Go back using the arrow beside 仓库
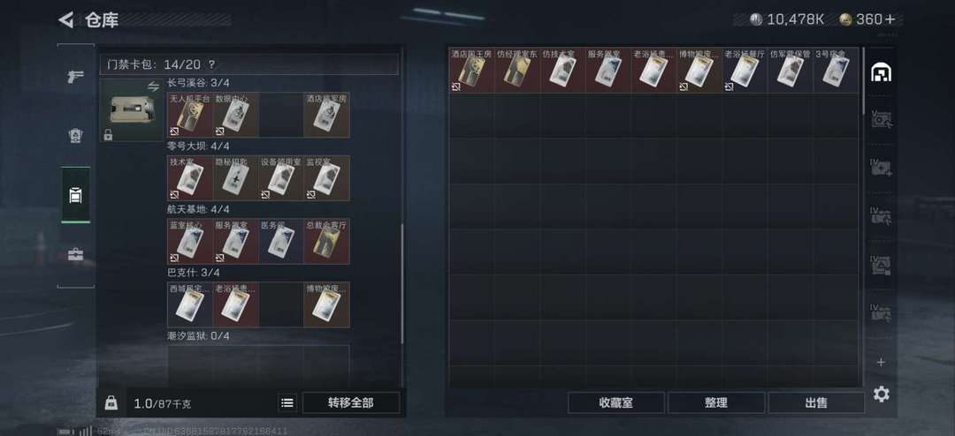Screen dimensions: 955x436 pyautogui.click(x=65, y=19)
